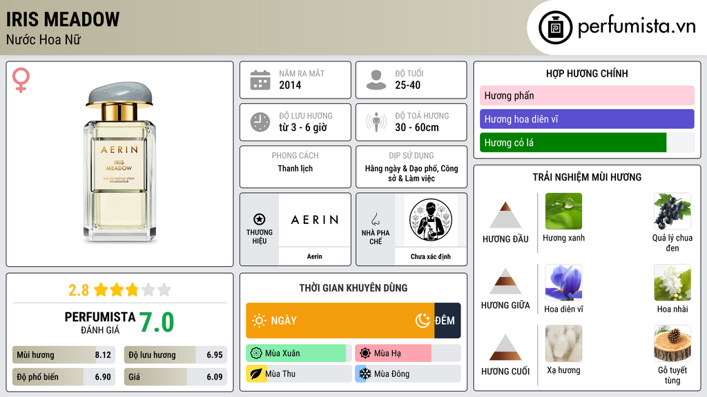Click the Trải Nghiệm Mùi Hương heading
This screenshot has height=397, width=707.
[x=587, y=177]
